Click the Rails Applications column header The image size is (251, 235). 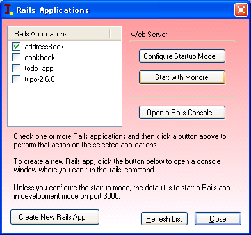[x=60, y=34]
